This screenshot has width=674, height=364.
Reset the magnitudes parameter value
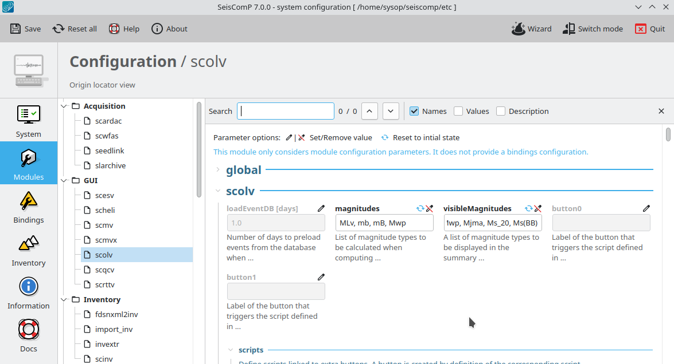tap(420, 209)
